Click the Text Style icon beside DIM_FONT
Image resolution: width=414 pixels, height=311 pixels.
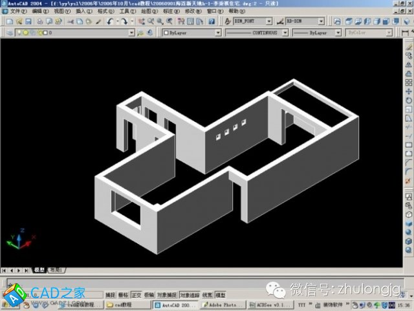tap(227, 21)
